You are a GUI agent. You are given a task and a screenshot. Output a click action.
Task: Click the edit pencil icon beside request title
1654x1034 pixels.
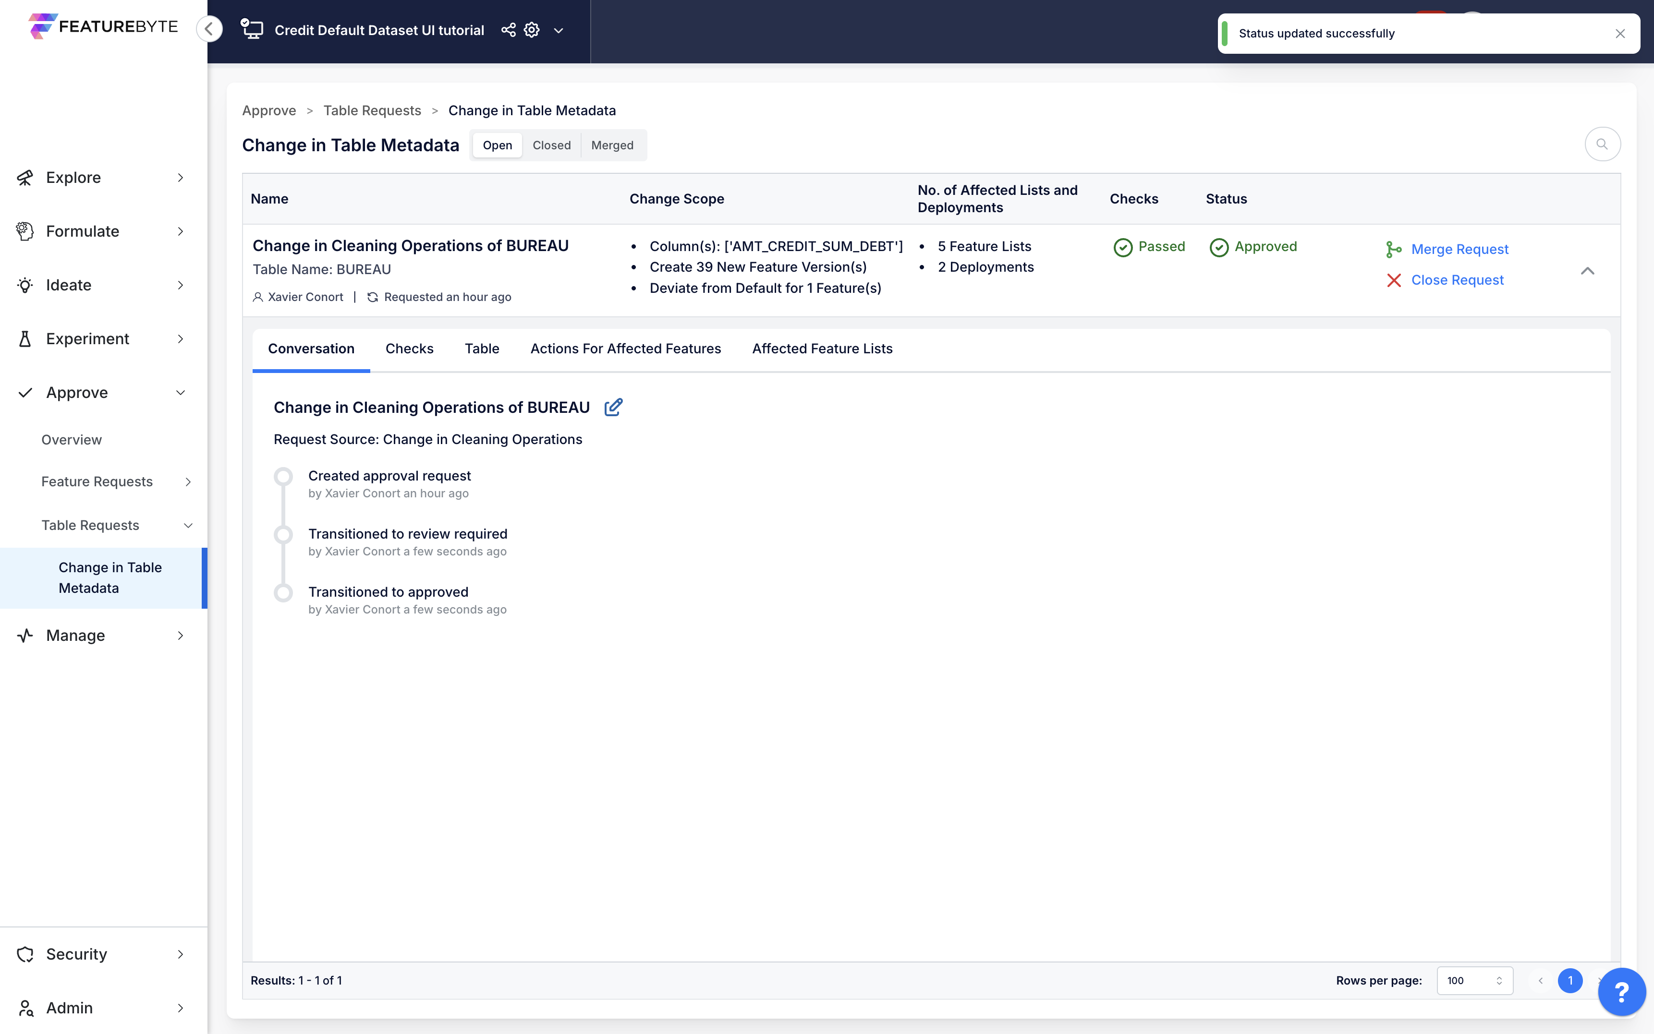[613, 408]
